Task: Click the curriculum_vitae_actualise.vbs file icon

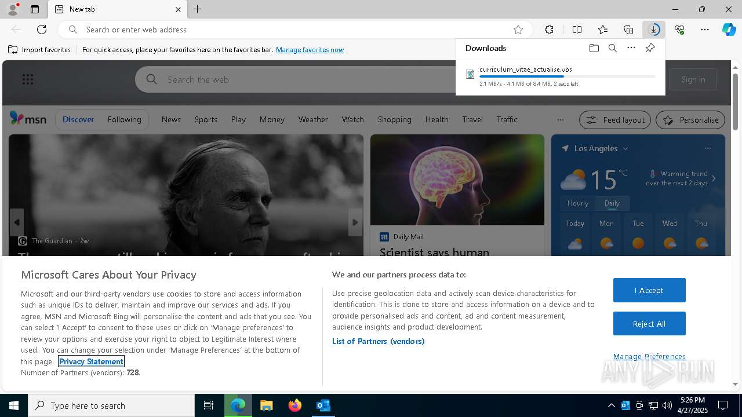Action: pos(470,74)
